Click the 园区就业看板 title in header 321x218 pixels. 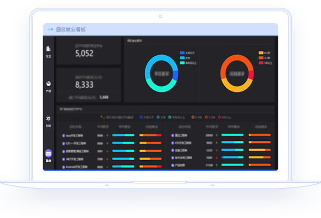71,29
